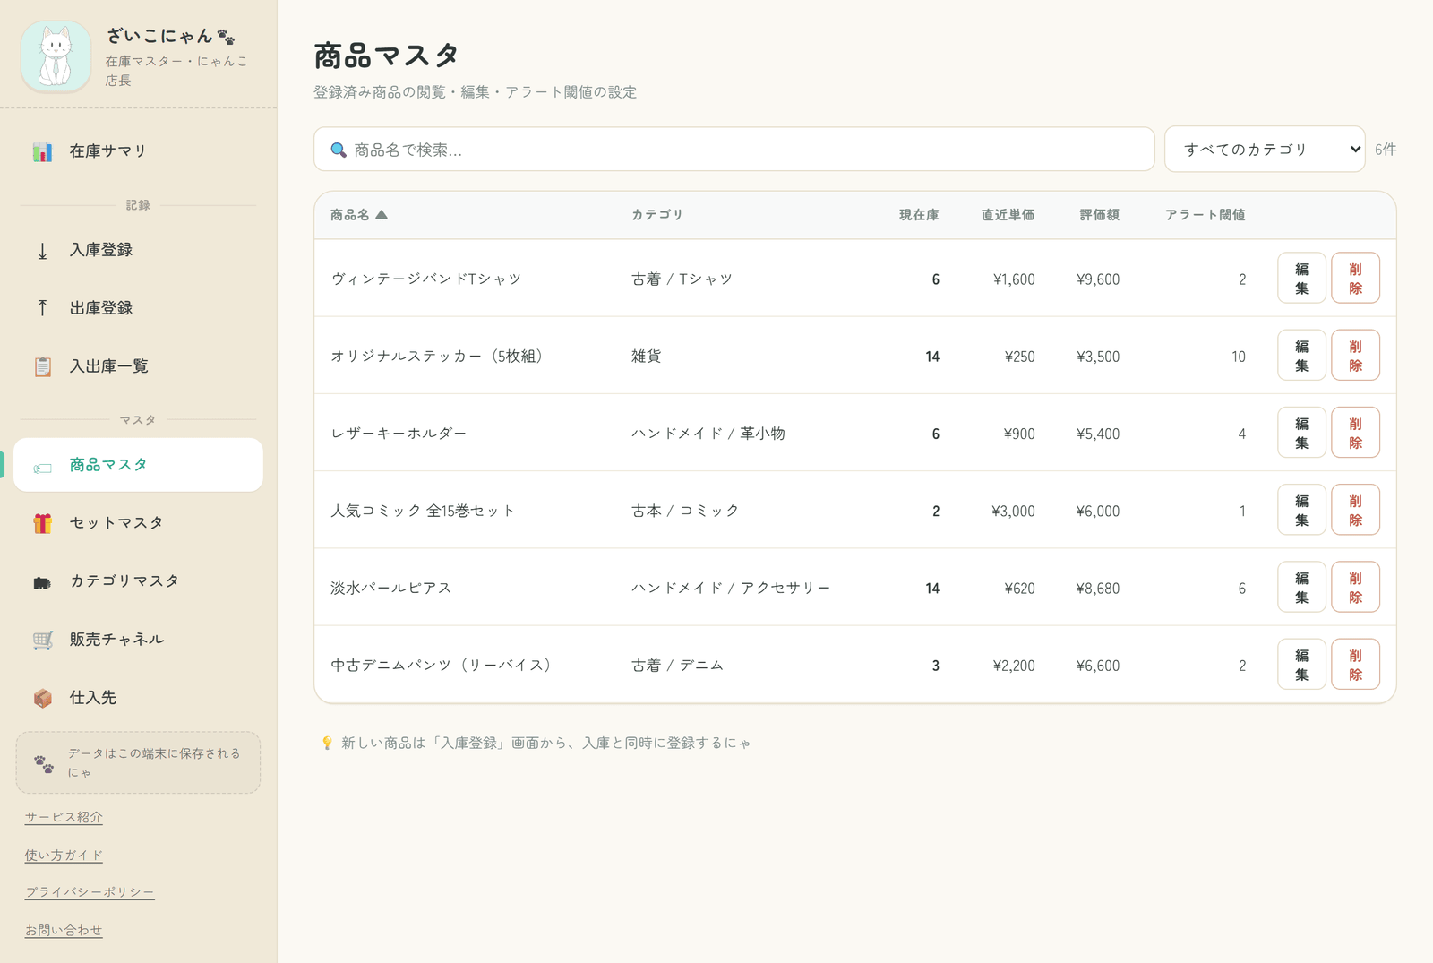Edit 中古デニムパンツ (リーバイス) row
The image size is (1433, 963).
click(x=1301, y=665)
